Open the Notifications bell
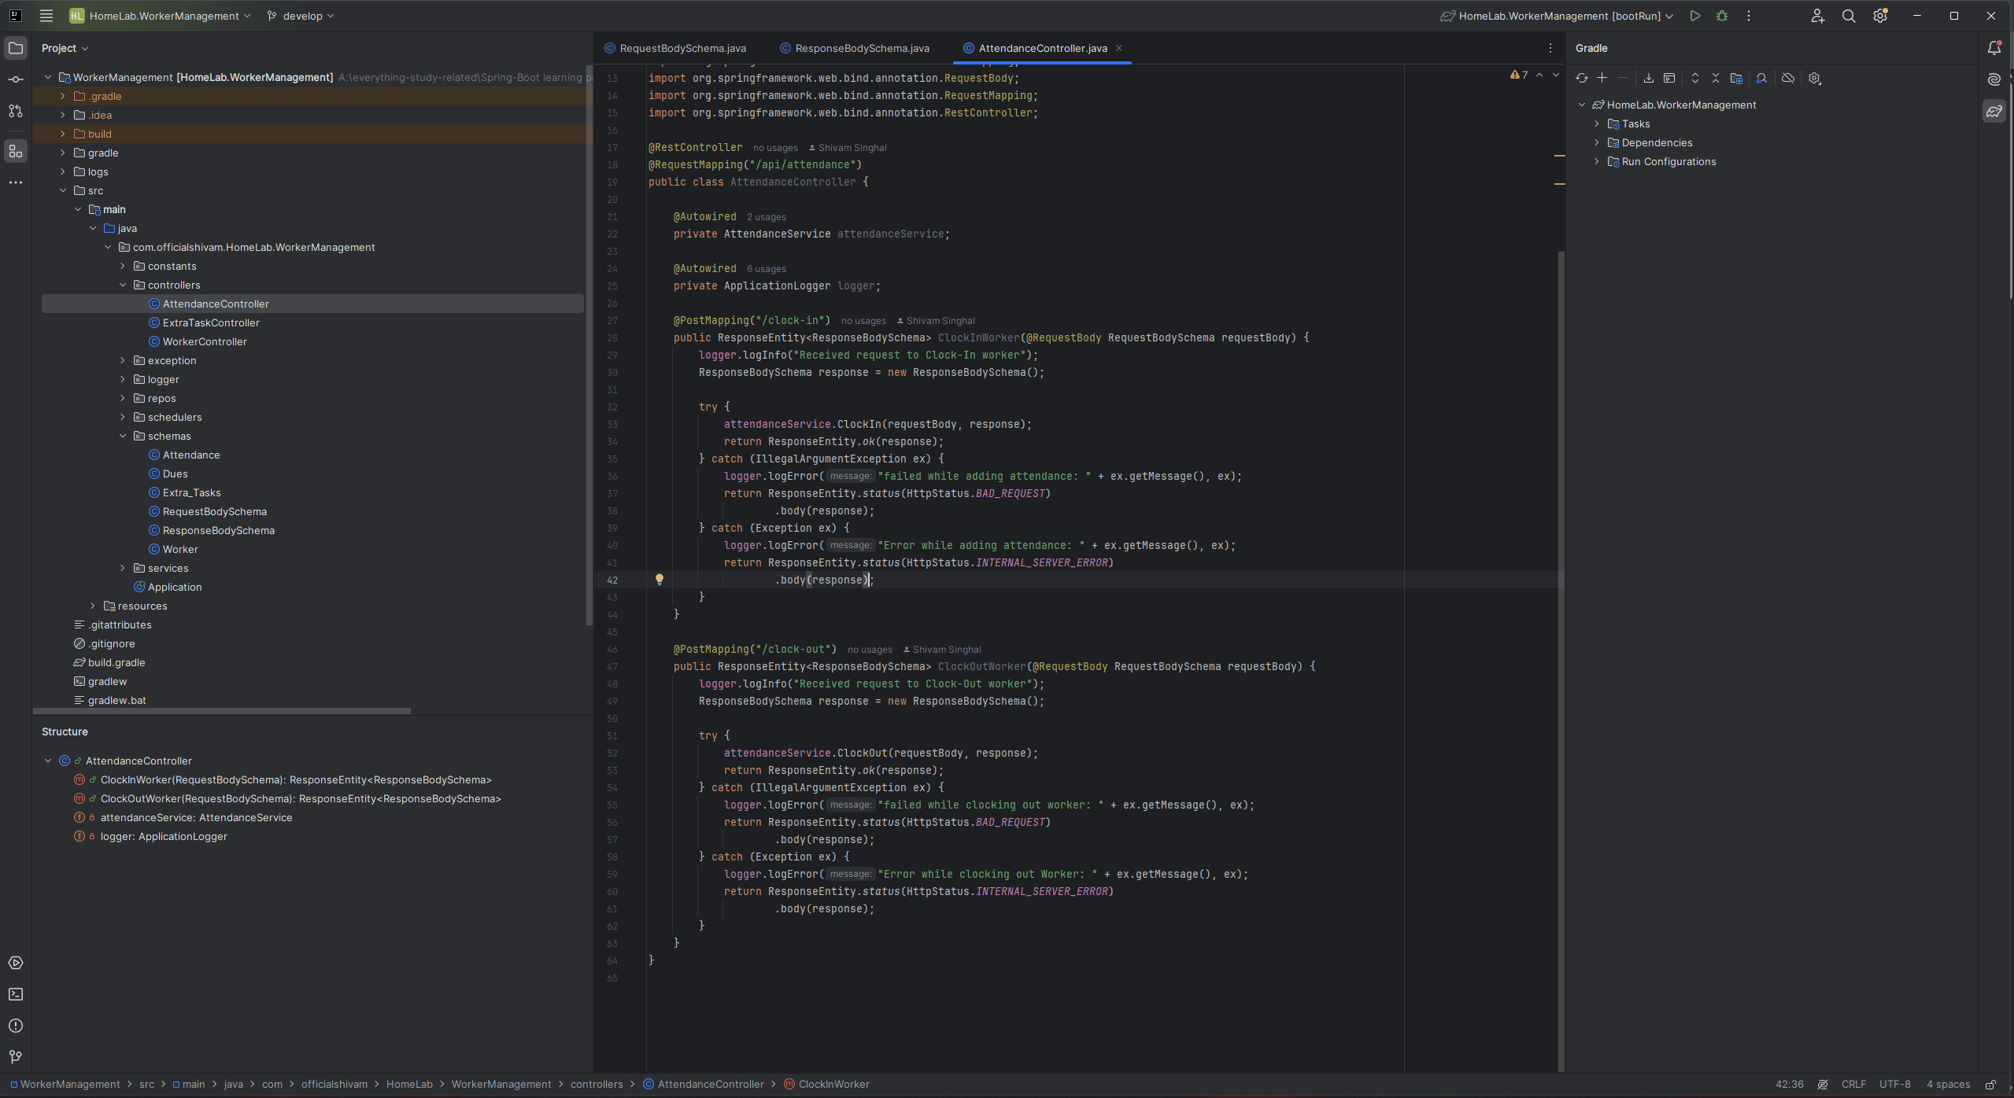 coord(1994,48)
